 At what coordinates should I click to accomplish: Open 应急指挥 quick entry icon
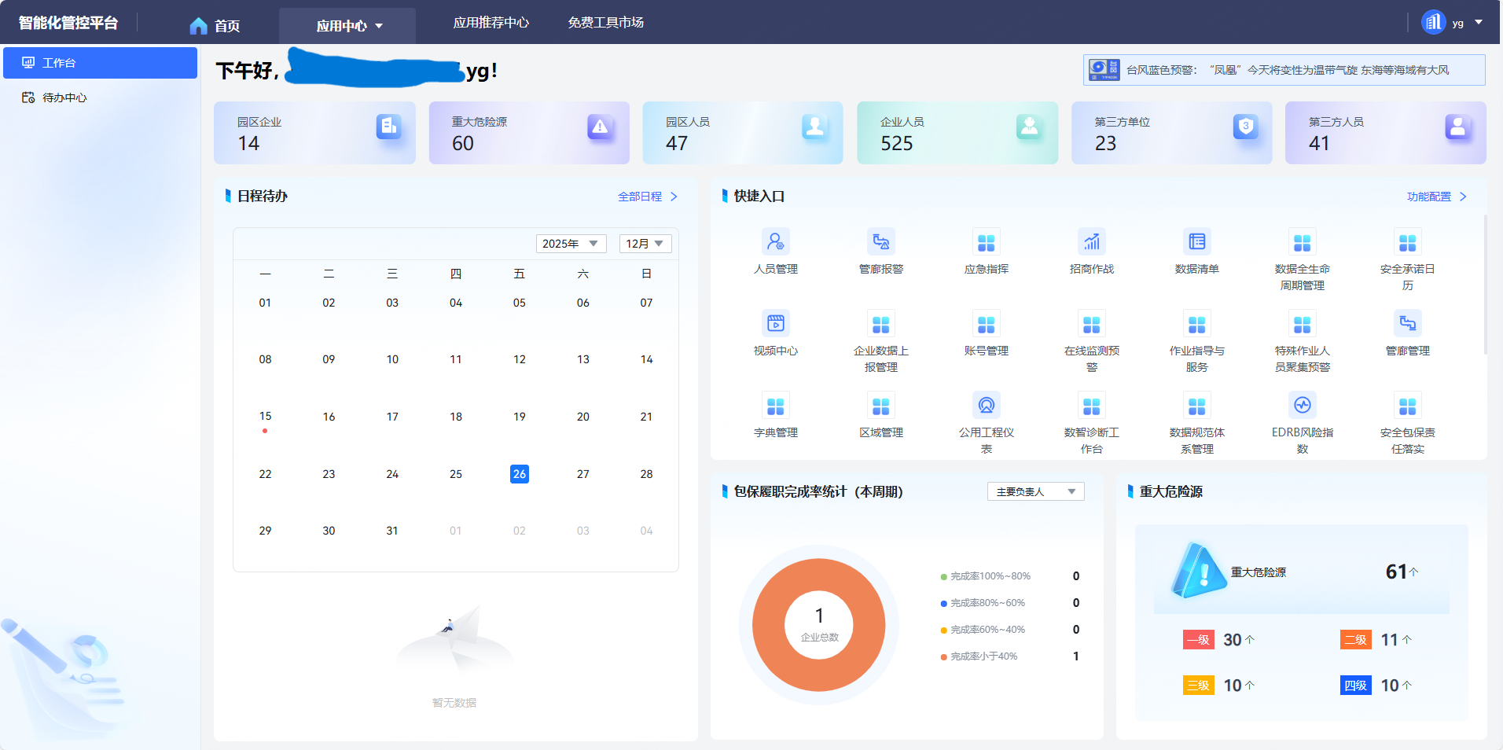click(x=986, y=241)
